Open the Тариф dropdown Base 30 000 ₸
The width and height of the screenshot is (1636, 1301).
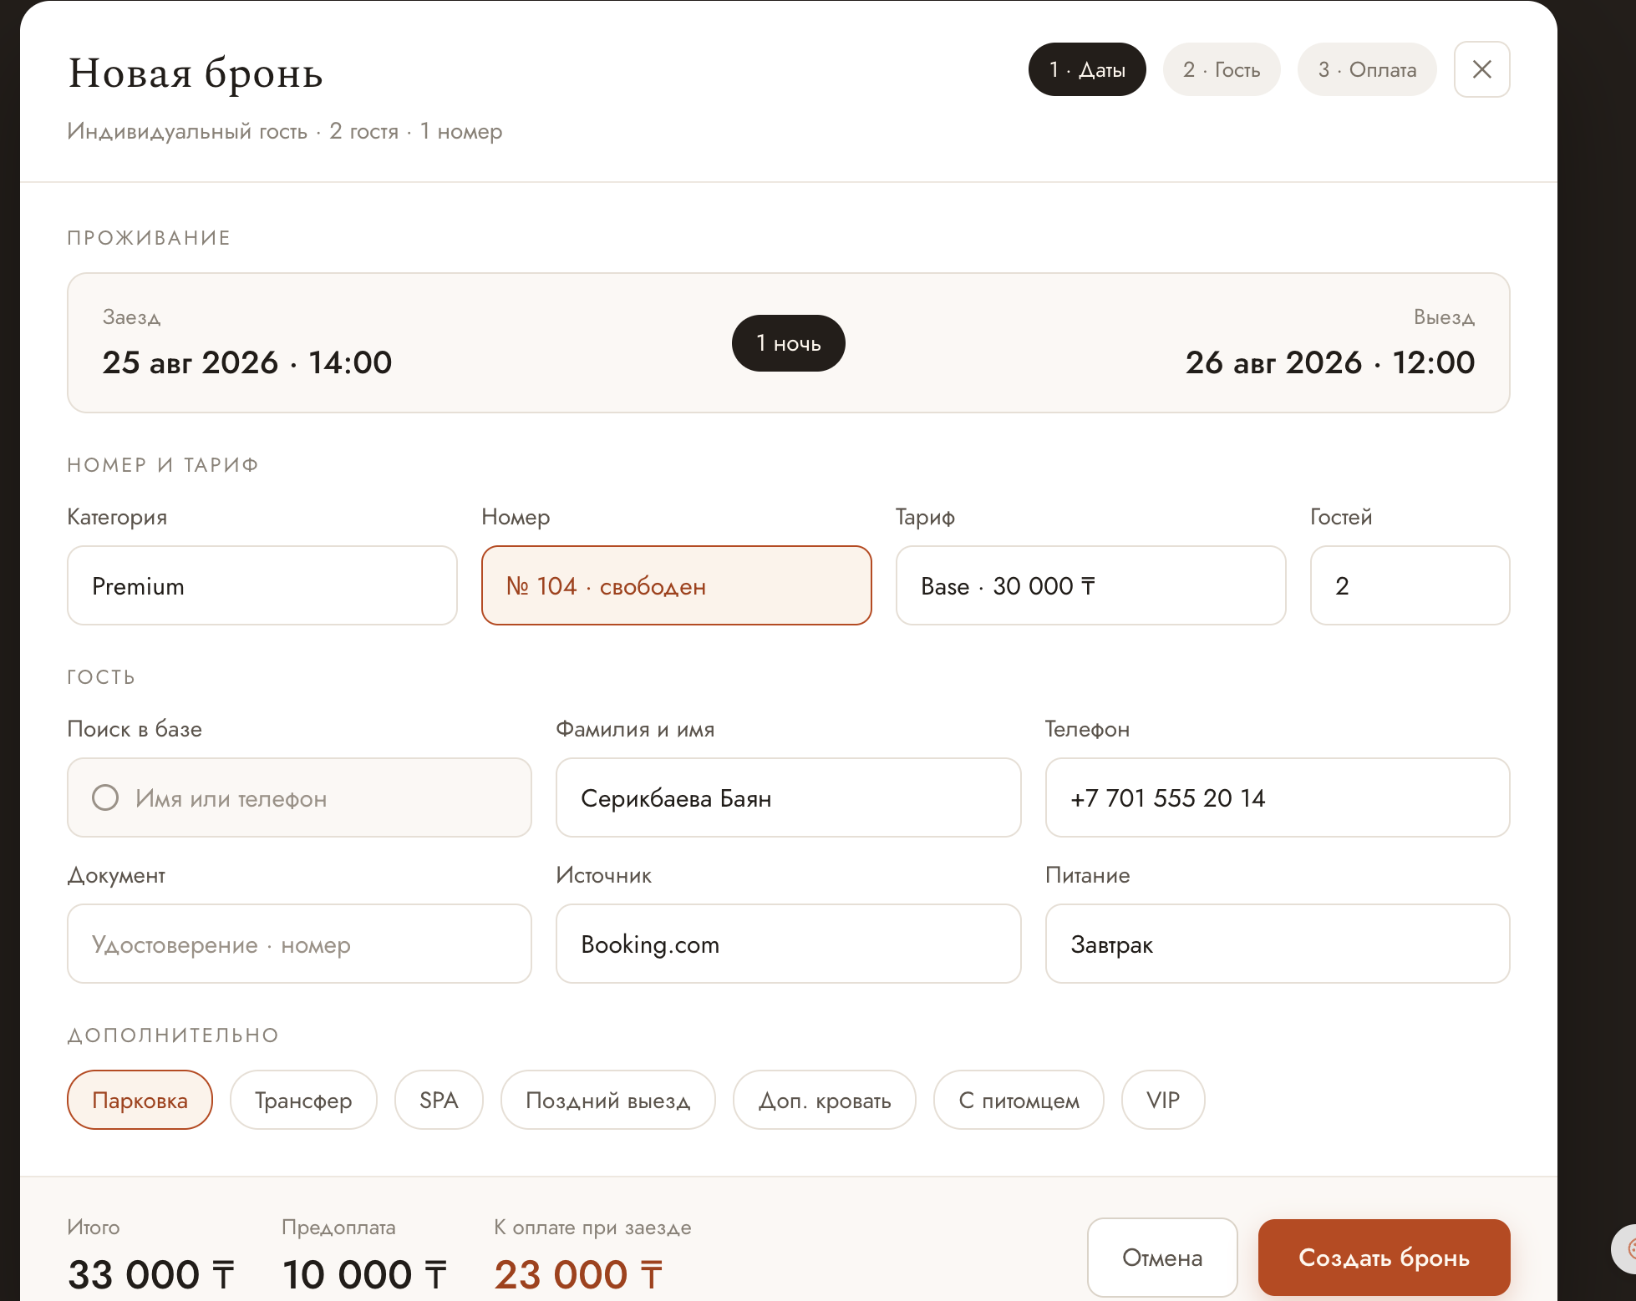pyautogui.click(x=1090, y=585)
